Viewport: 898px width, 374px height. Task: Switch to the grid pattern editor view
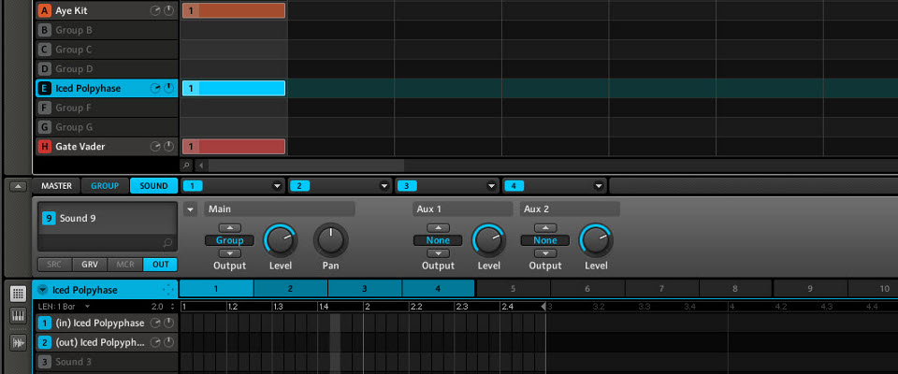[18, 294]
